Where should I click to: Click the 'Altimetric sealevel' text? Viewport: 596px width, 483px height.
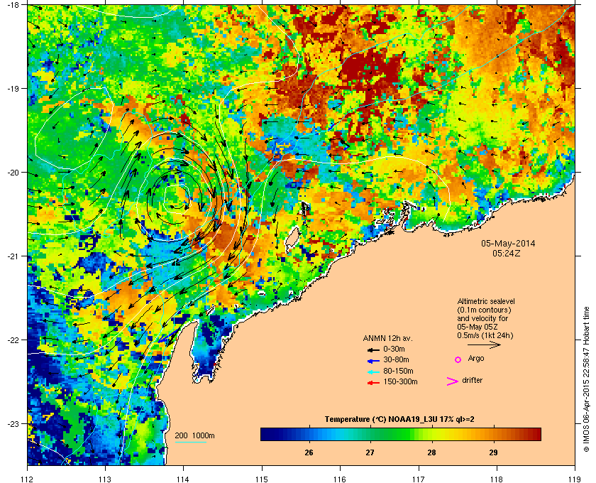coord(486,301)
